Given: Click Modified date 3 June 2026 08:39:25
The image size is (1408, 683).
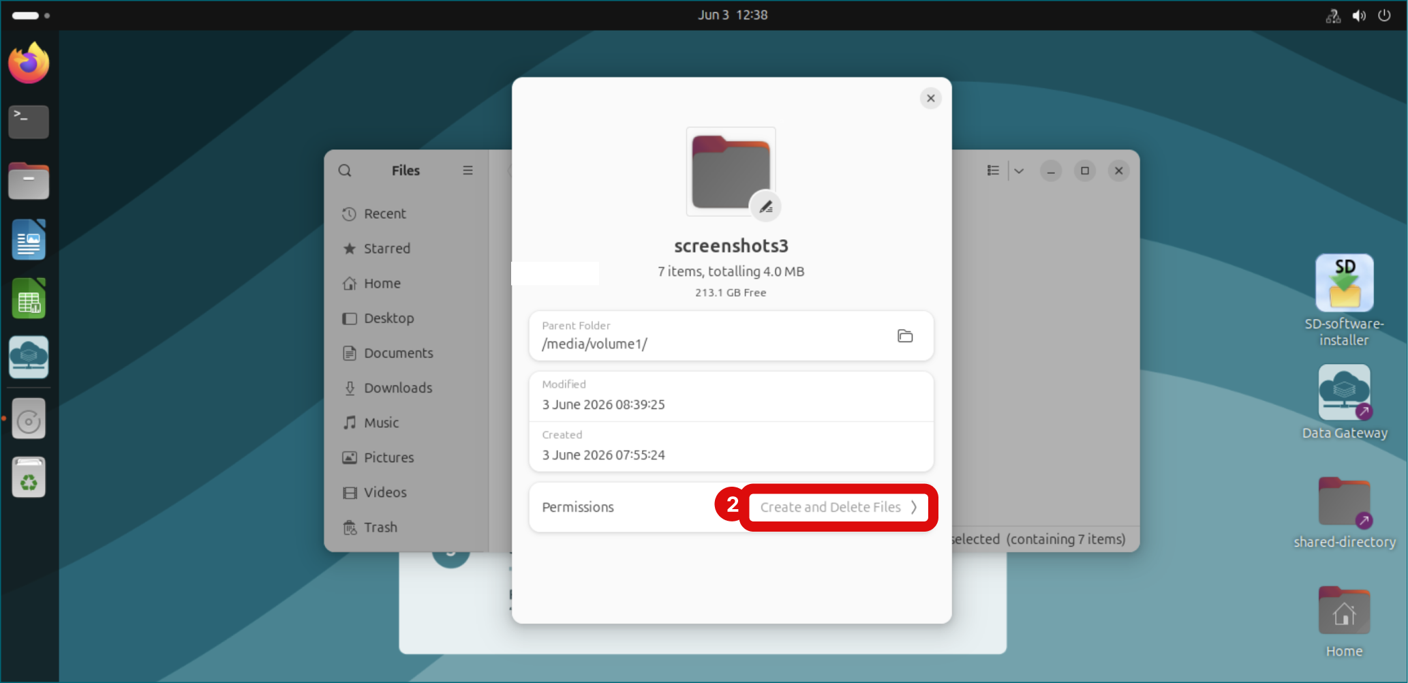Looking at the screenshot, I should (x=603, y=405).
